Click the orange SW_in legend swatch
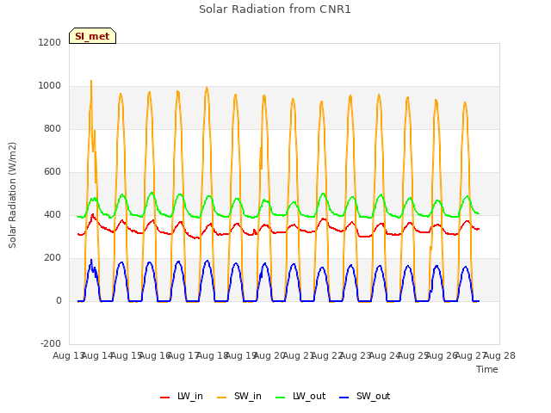This screenshot has height=413, width=551. pyautogui.click(x=222, y=398)
